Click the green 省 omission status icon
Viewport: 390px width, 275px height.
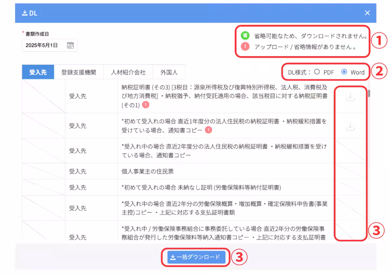(246, 36)
